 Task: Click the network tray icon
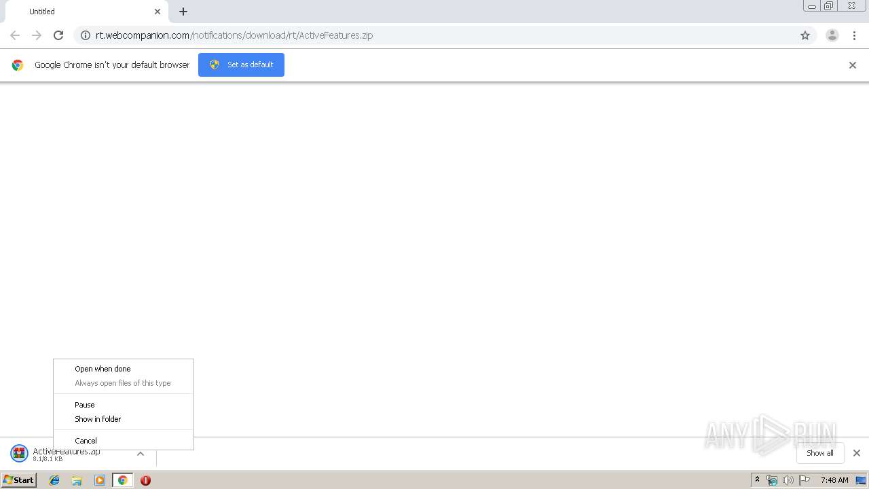[x=772, y=480]
